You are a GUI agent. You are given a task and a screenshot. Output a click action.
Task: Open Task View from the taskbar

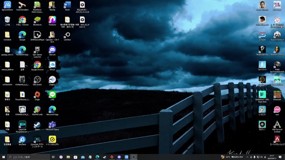pos(53,157)
